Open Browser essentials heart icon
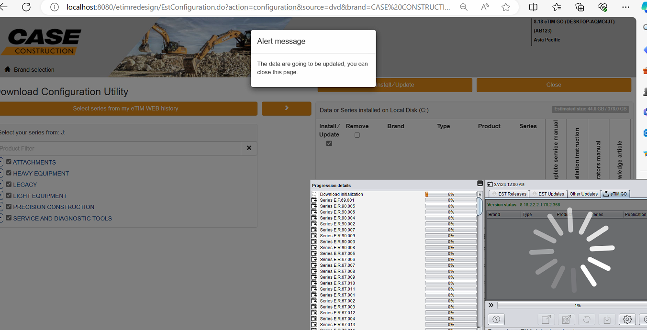Screen dimensions: 647x330 click(602, 7)
